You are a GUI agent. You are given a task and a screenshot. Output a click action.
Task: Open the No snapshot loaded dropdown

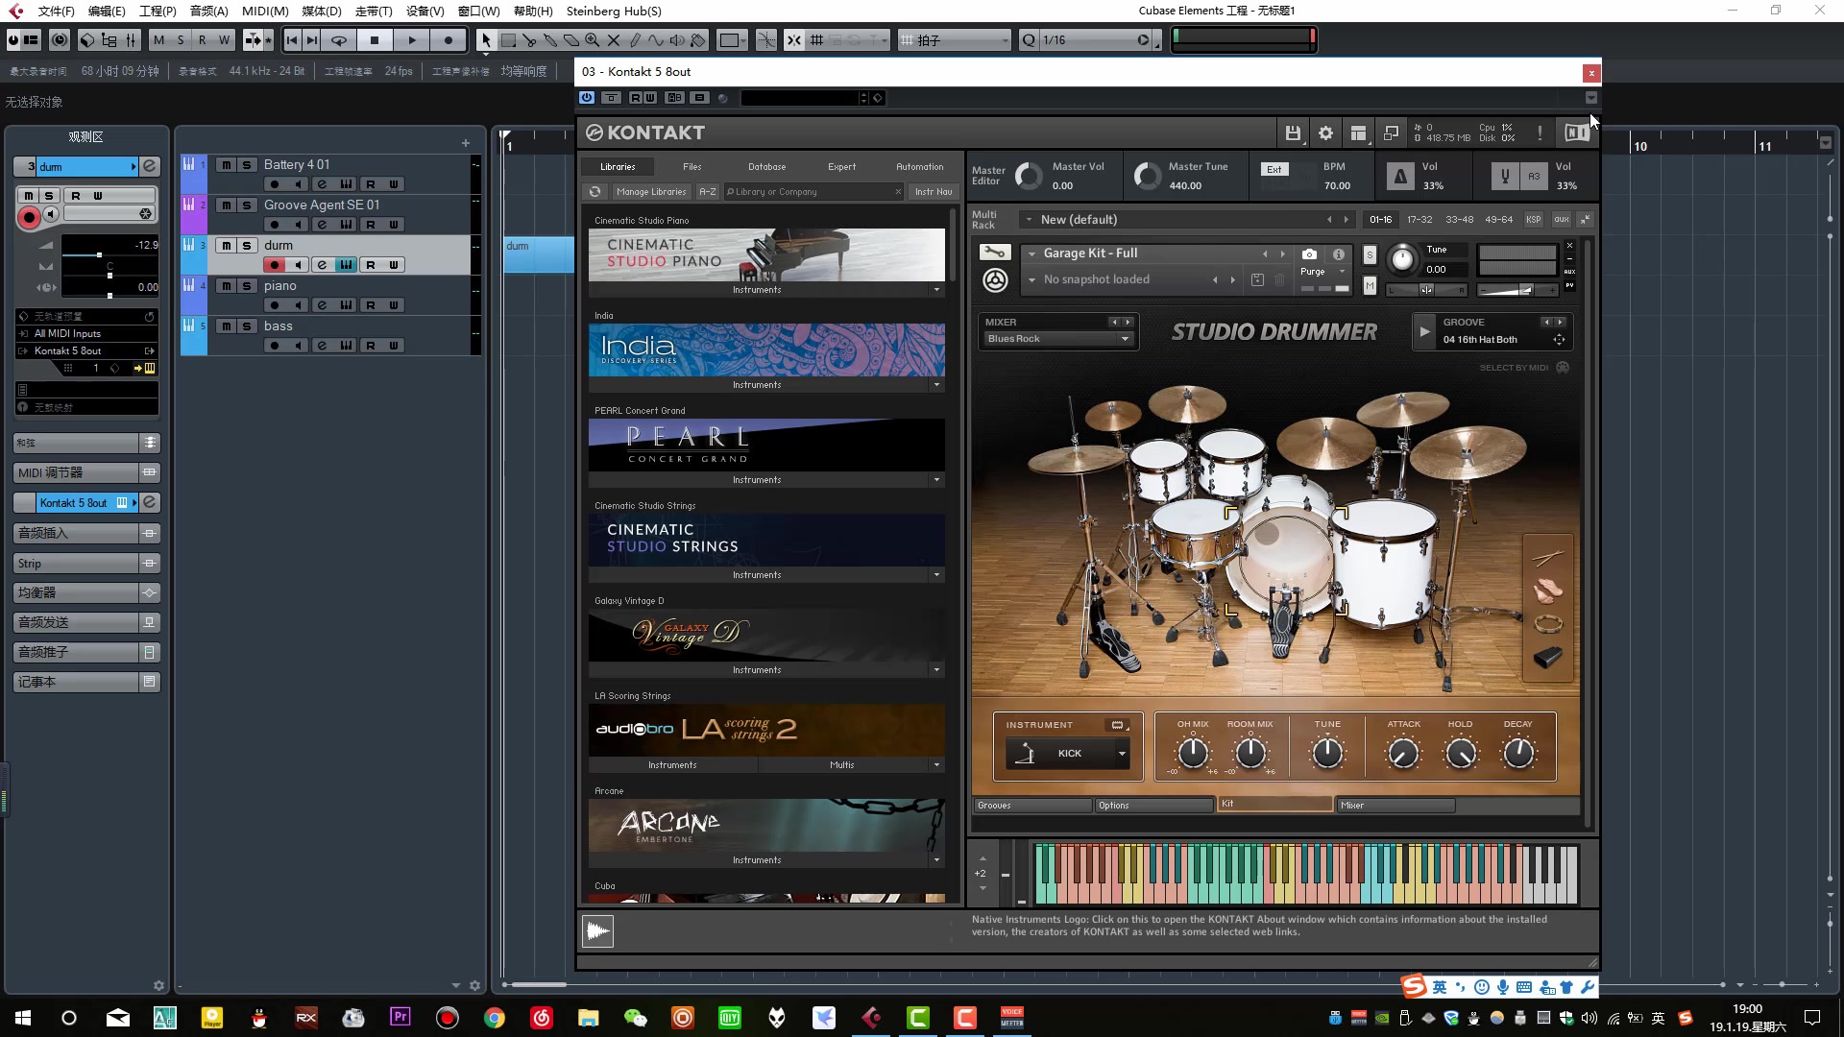pyautogui.click(x=1031, y=279)
